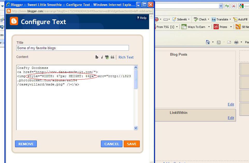Click the Google search provider icon
The width and height of the screenshot is (249, 163).
point(241,6)
